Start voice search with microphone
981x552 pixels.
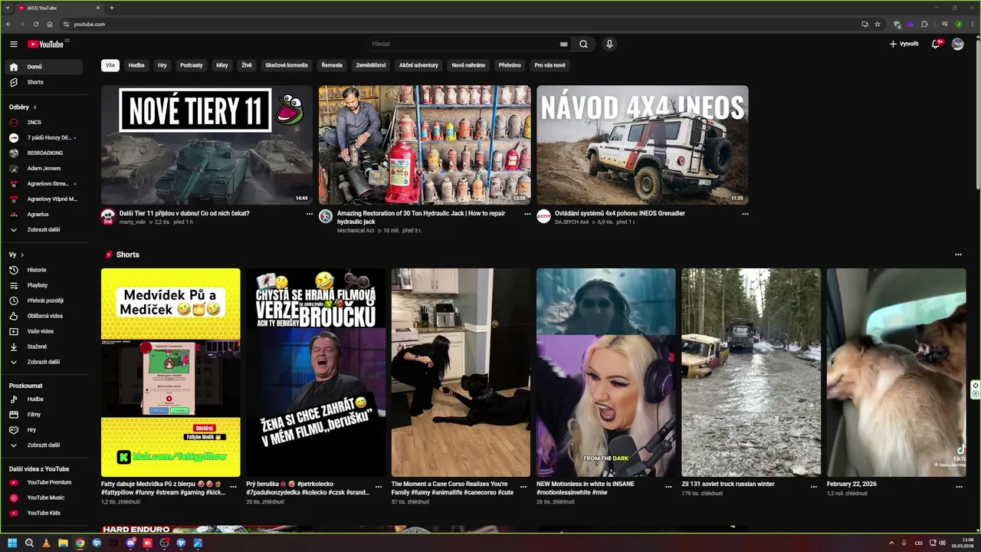pos(609,44)
